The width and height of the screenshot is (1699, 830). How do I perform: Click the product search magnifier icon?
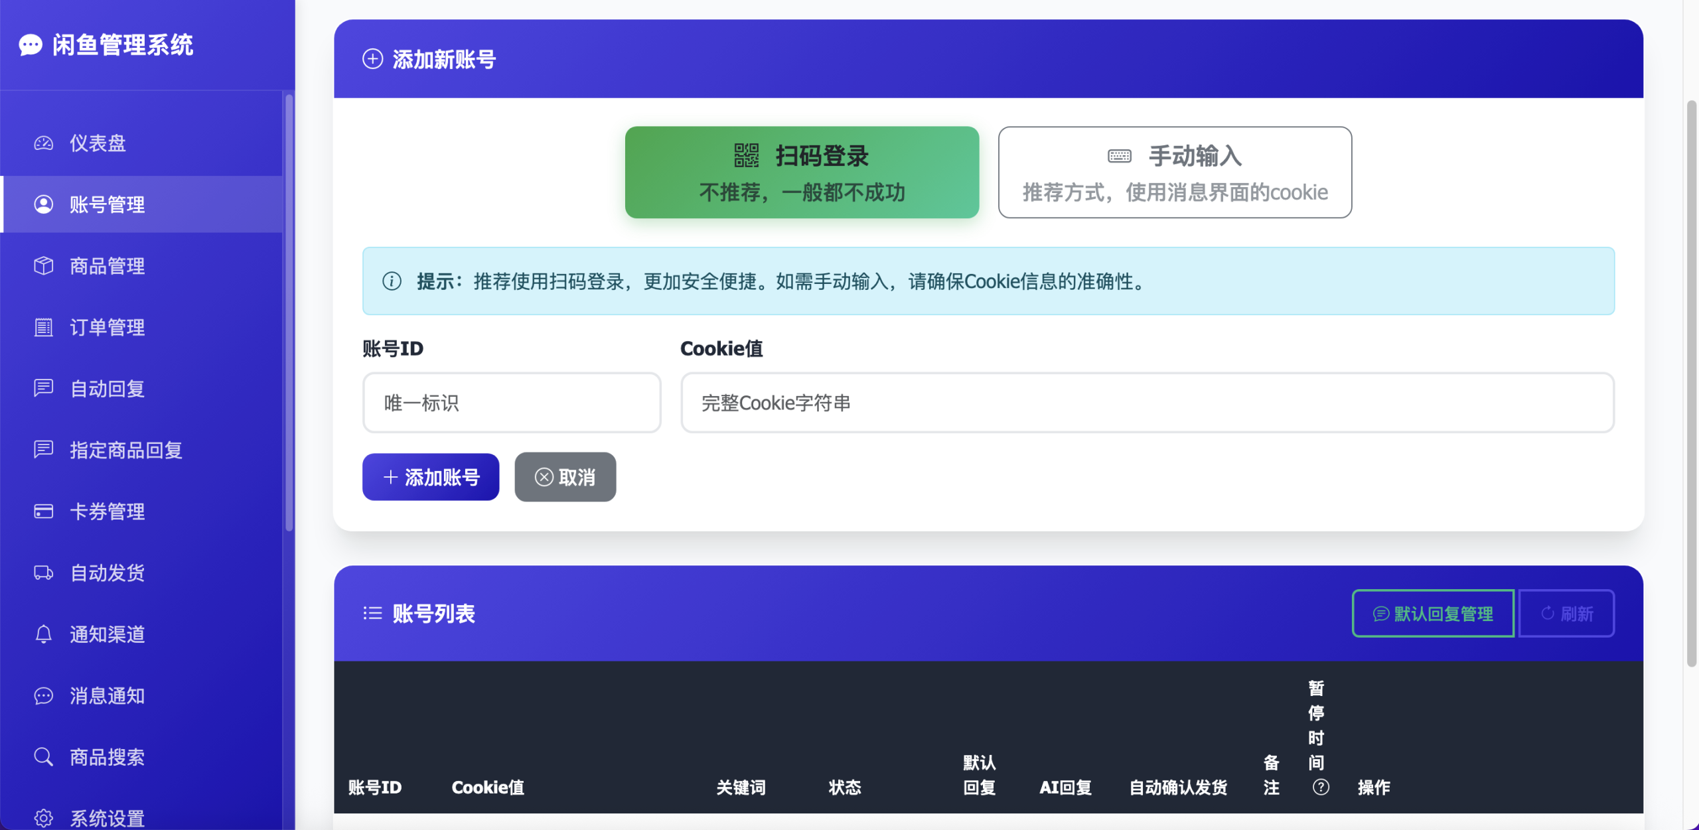(44, 757)
